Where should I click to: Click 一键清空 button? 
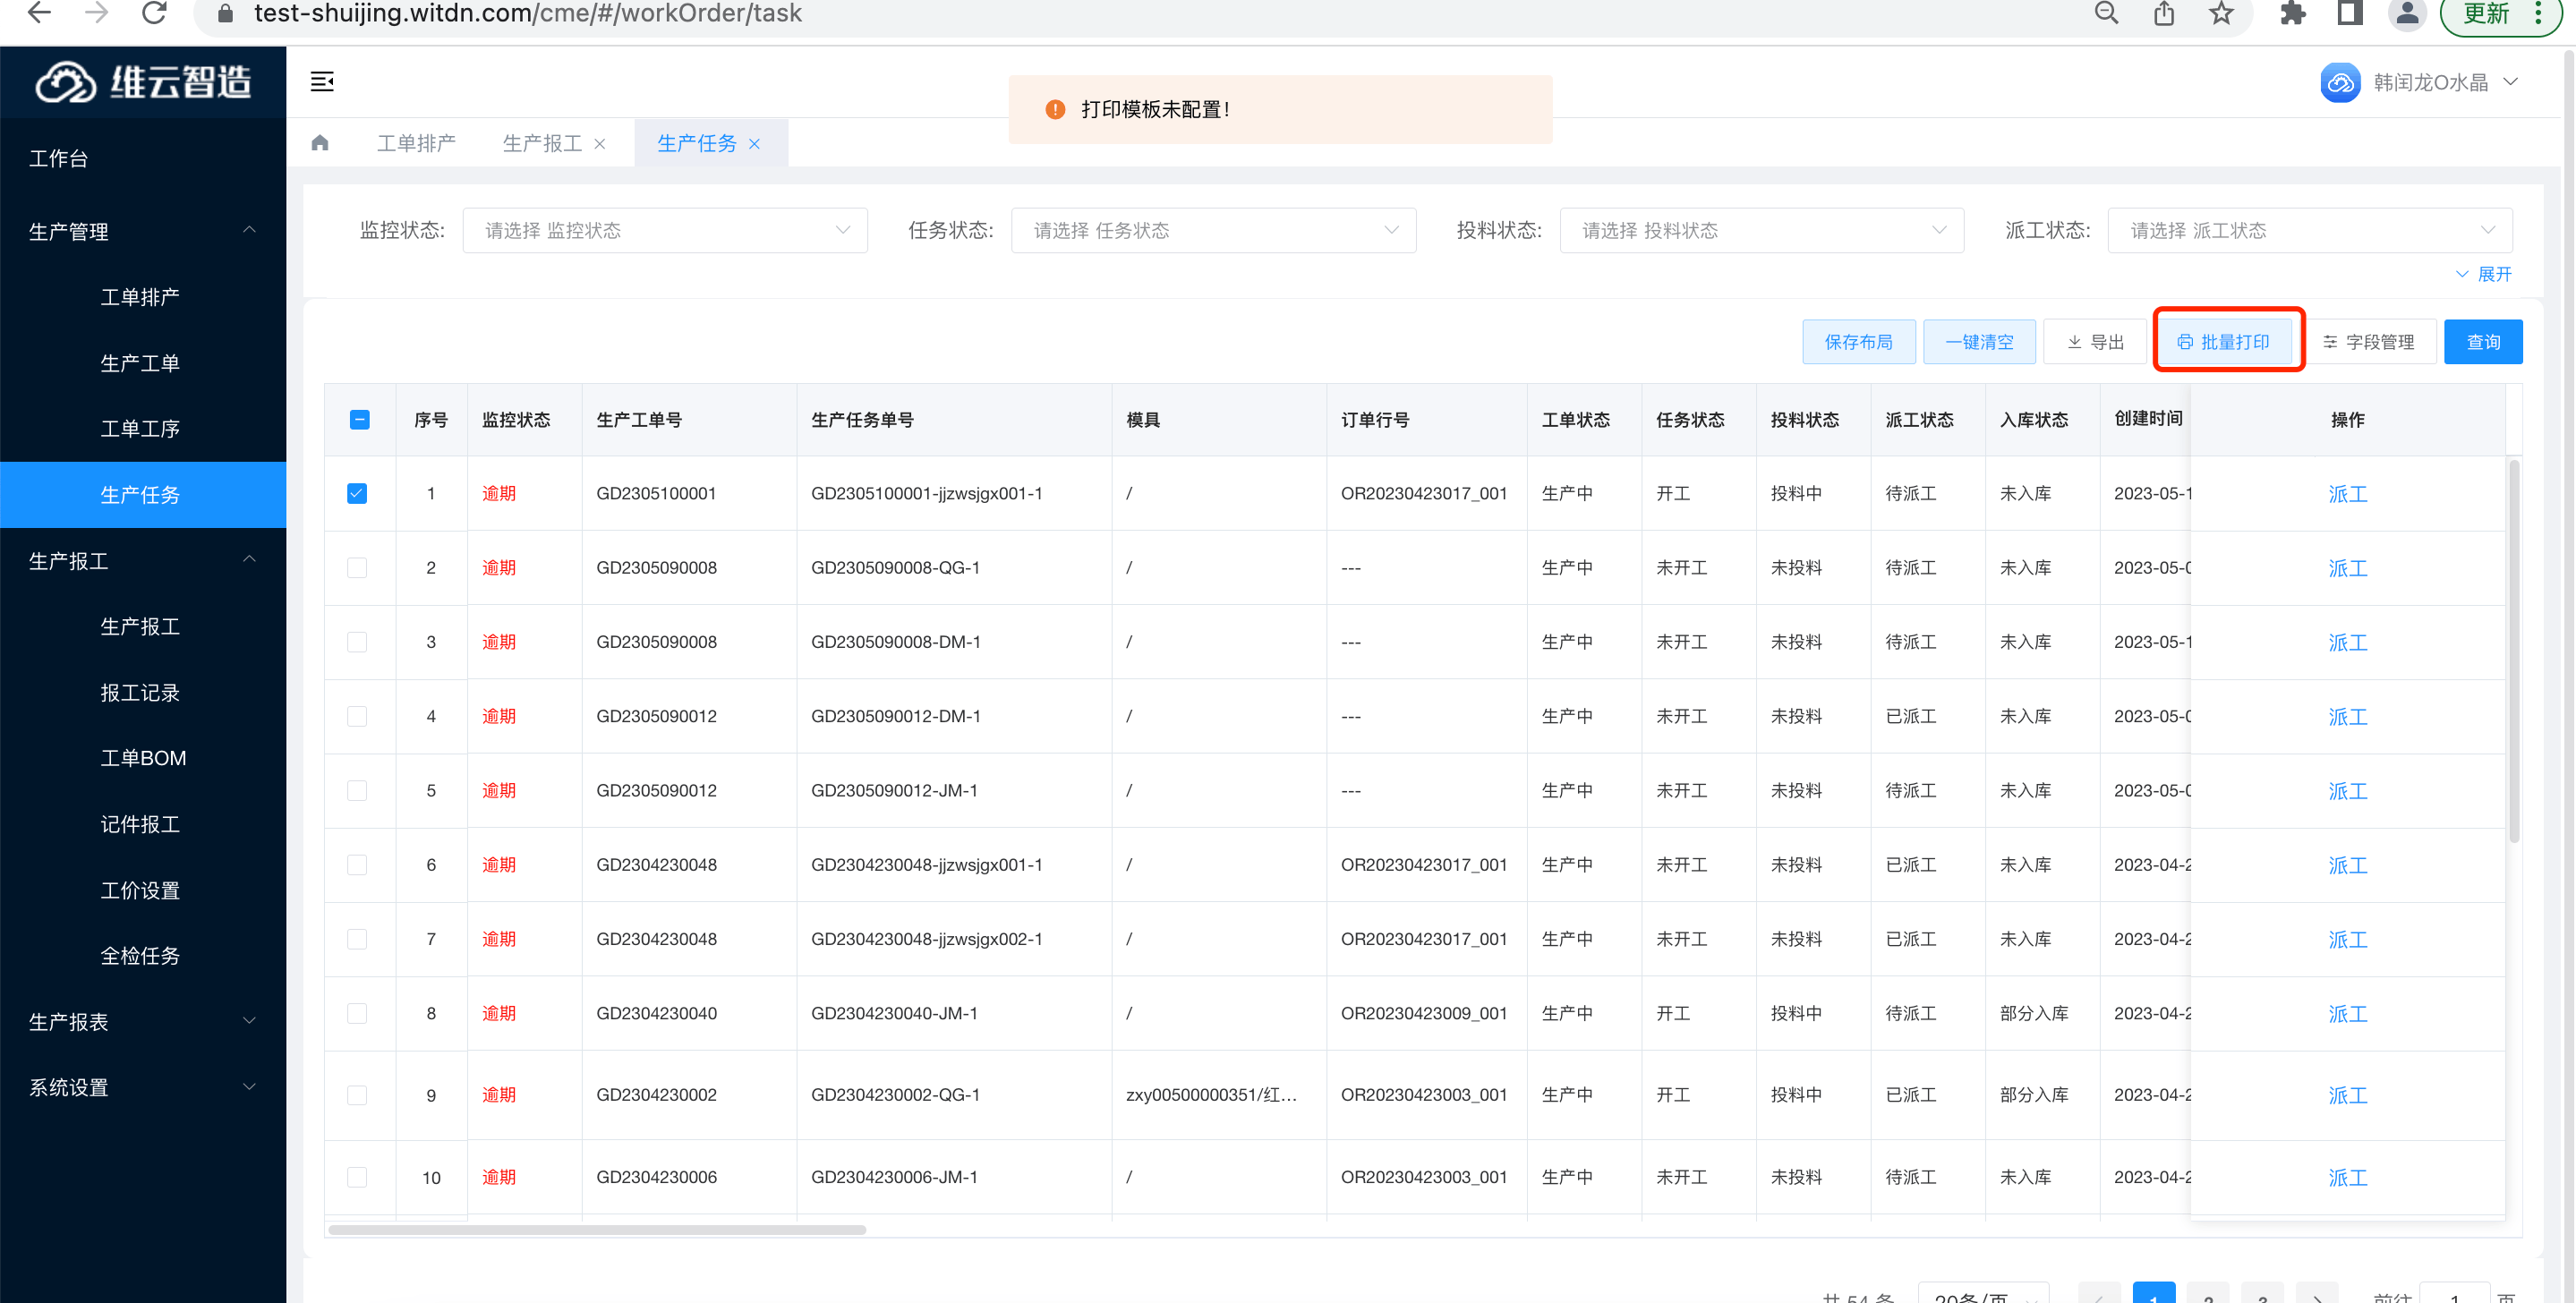[x=1979, y=342]
